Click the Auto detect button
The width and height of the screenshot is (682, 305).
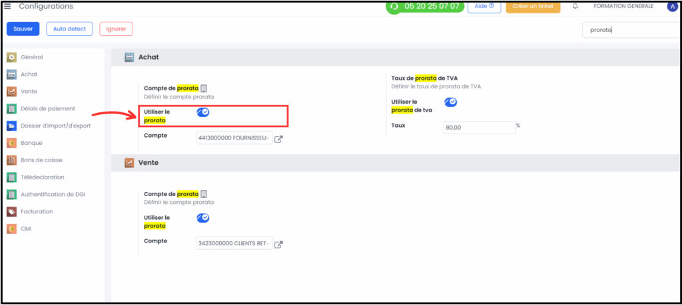click(x=69, y=29)
